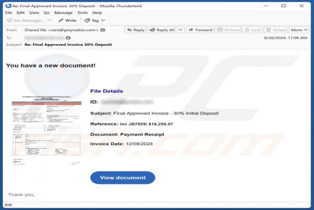Viewport: 314px width, 210px height.
Task: Click the blurred recipient address
Action: pos(44,38)
